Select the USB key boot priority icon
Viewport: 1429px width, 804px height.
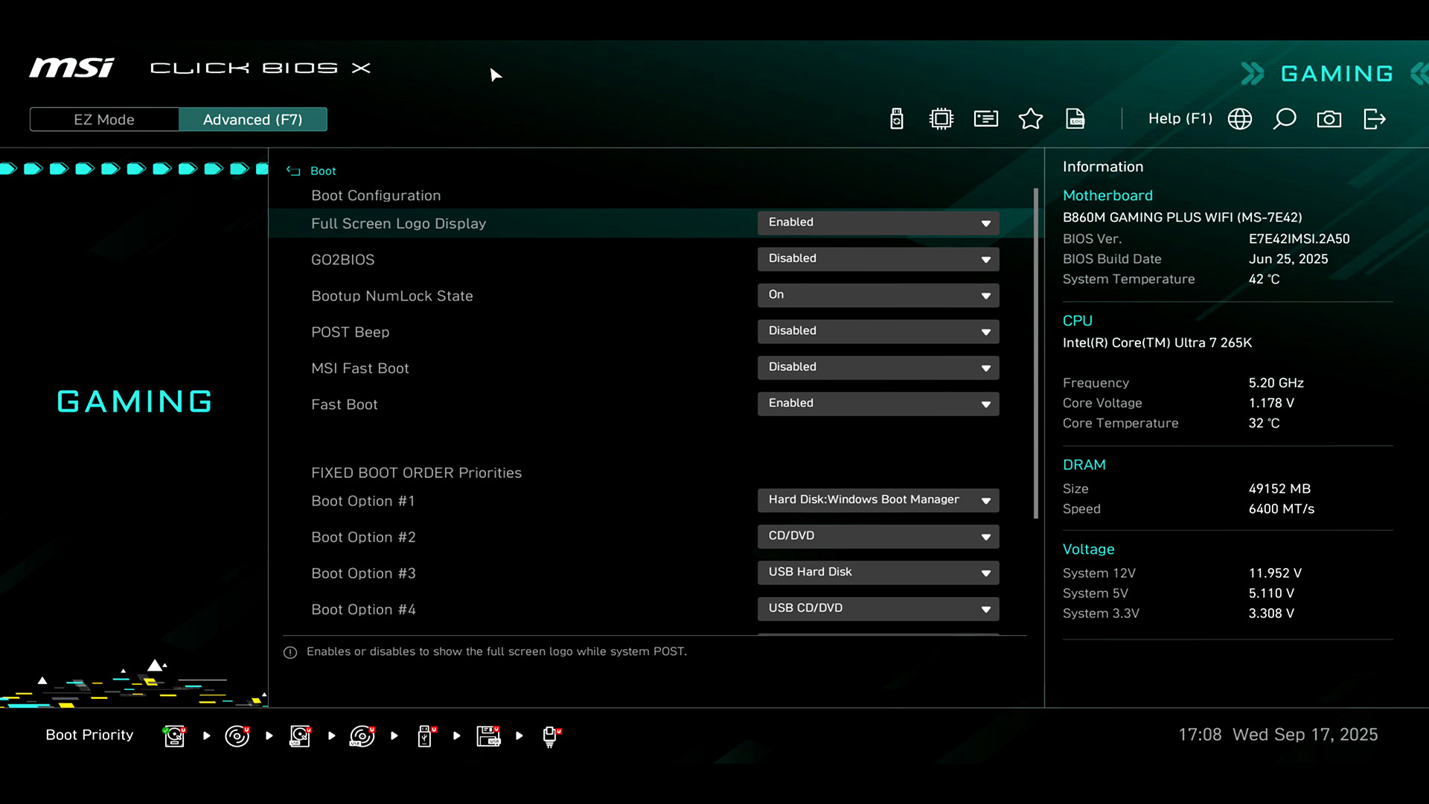(425, 736)
